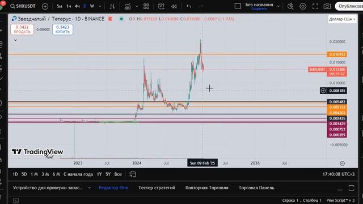The width and height of the screenshot is (363, 204).
Task: Open the Устройство для проверки запас... tab
Action: 48,188
